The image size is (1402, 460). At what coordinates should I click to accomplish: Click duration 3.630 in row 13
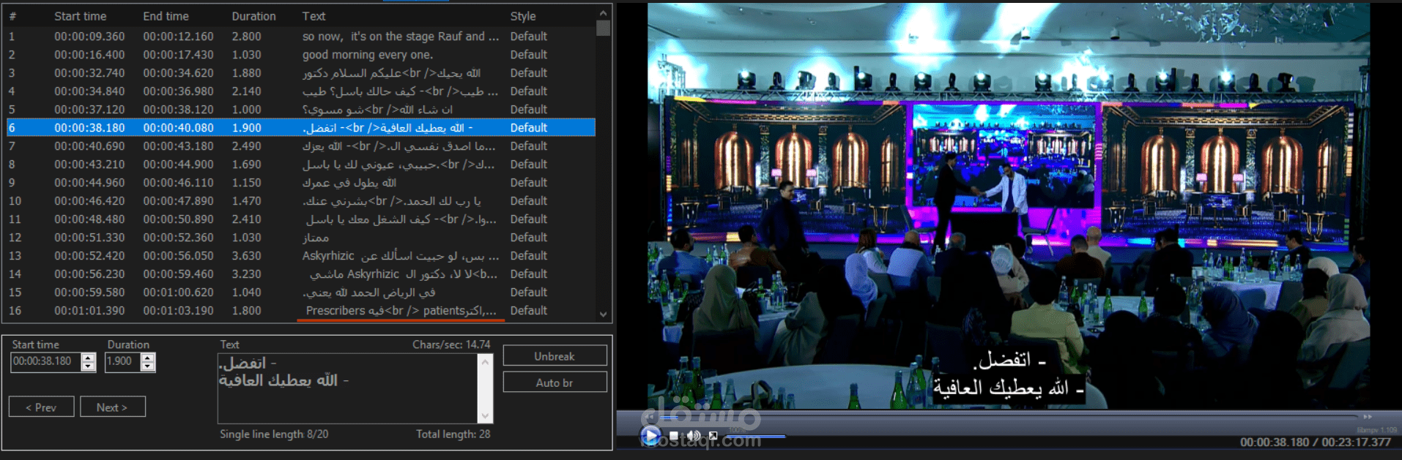click(x=246, y=255)
